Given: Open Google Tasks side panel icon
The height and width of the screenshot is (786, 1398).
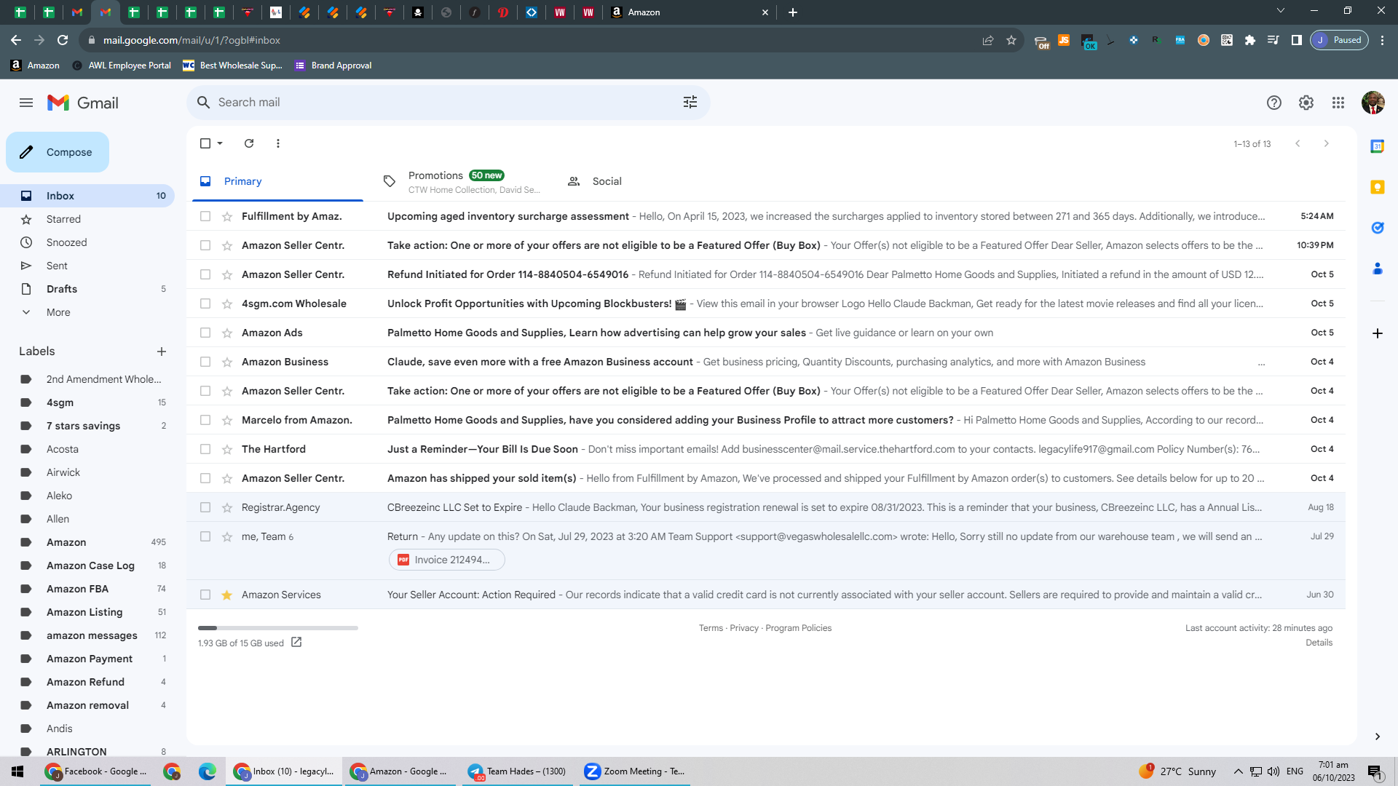Looking at the screenshot, I should pos(1378,228).
